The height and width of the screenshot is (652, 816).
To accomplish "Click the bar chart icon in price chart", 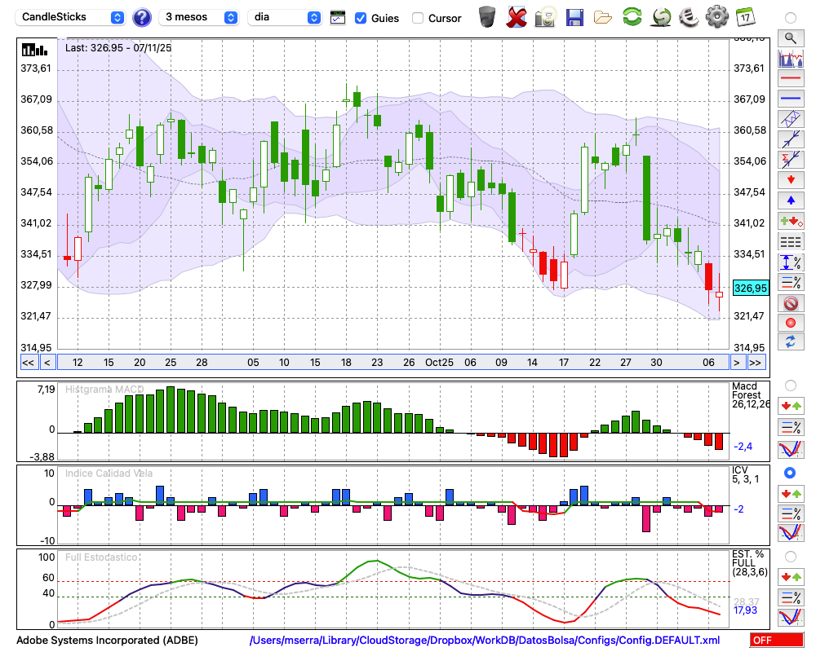I will 35,50.
